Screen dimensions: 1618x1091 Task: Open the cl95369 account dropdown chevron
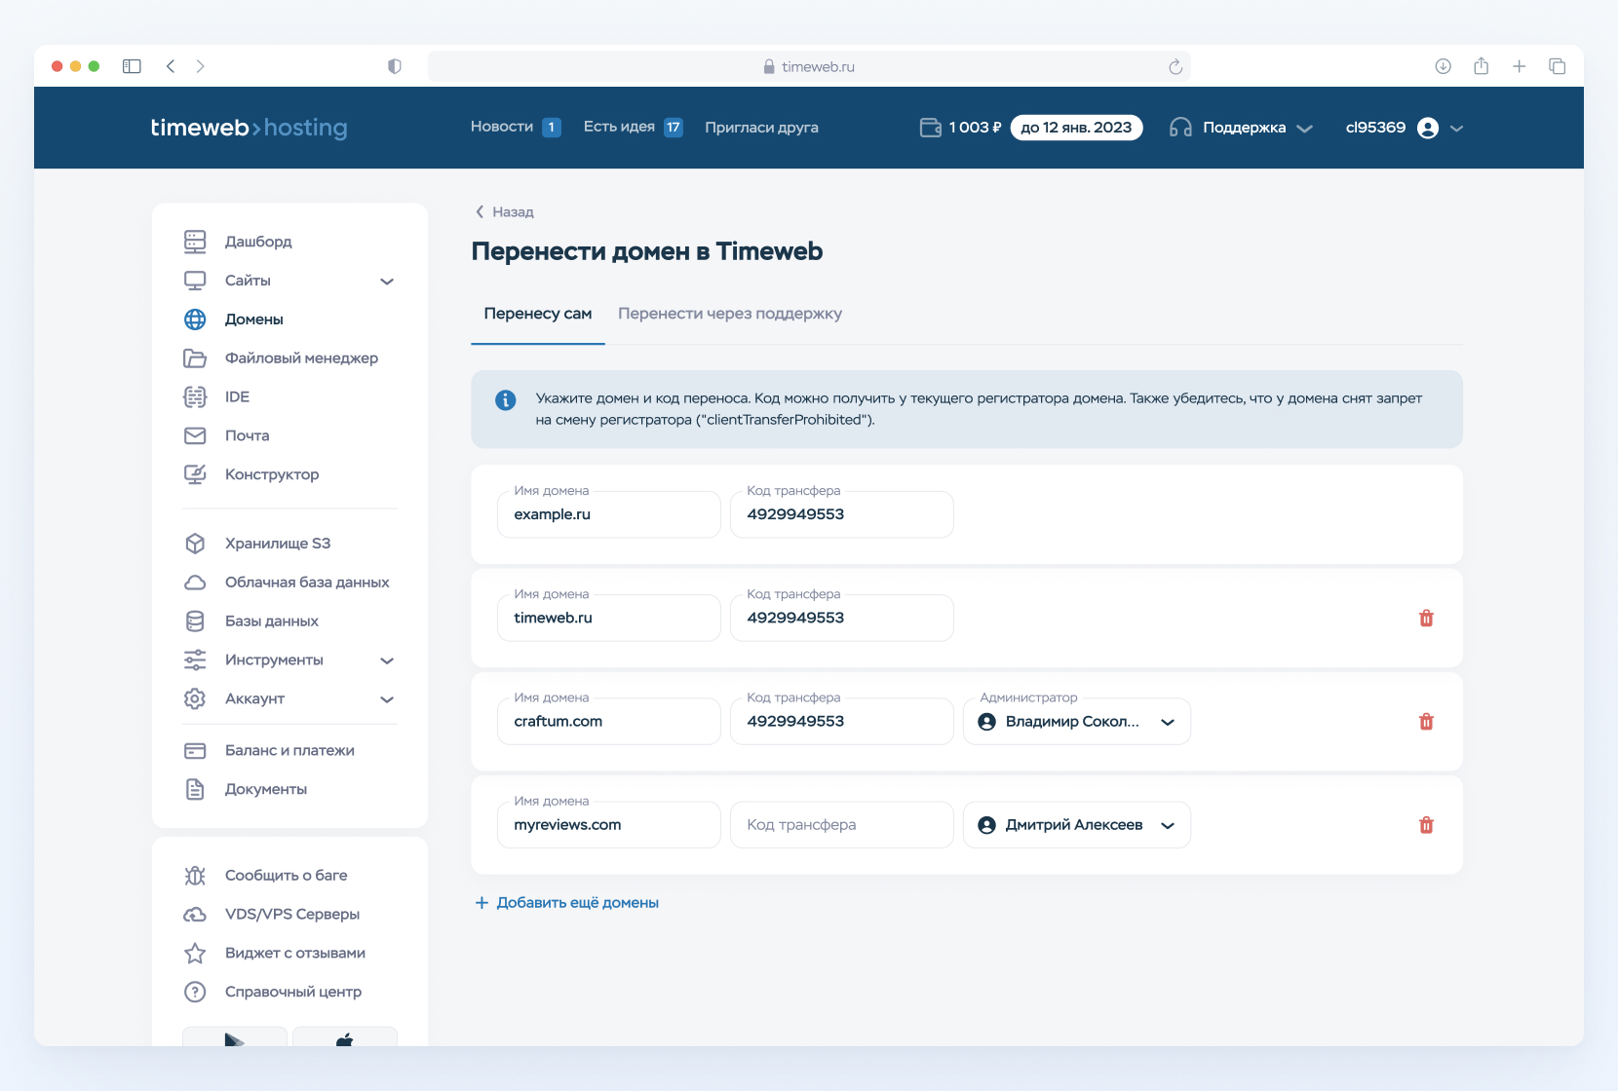pyautogui.click(x=1457, y=129)
